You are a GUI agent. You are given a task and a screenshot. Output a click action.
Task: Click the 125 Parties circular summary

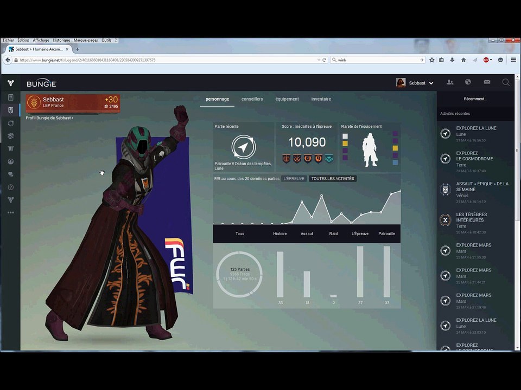(239, 274)
